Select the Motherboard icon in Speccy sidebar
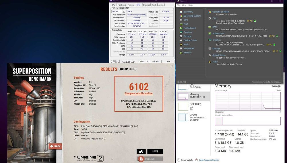Image resolution: width=287 pixels, height=163 pixels. 181,28
